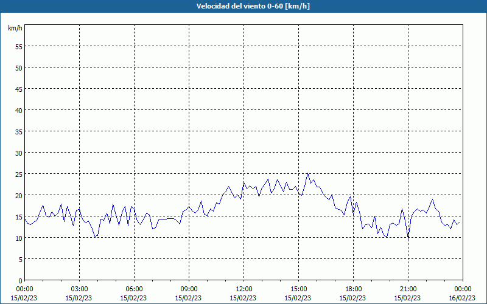Click the 20 value on the y-axis
This screenshot has width=487, height=304.
click(x=19, y=195)
